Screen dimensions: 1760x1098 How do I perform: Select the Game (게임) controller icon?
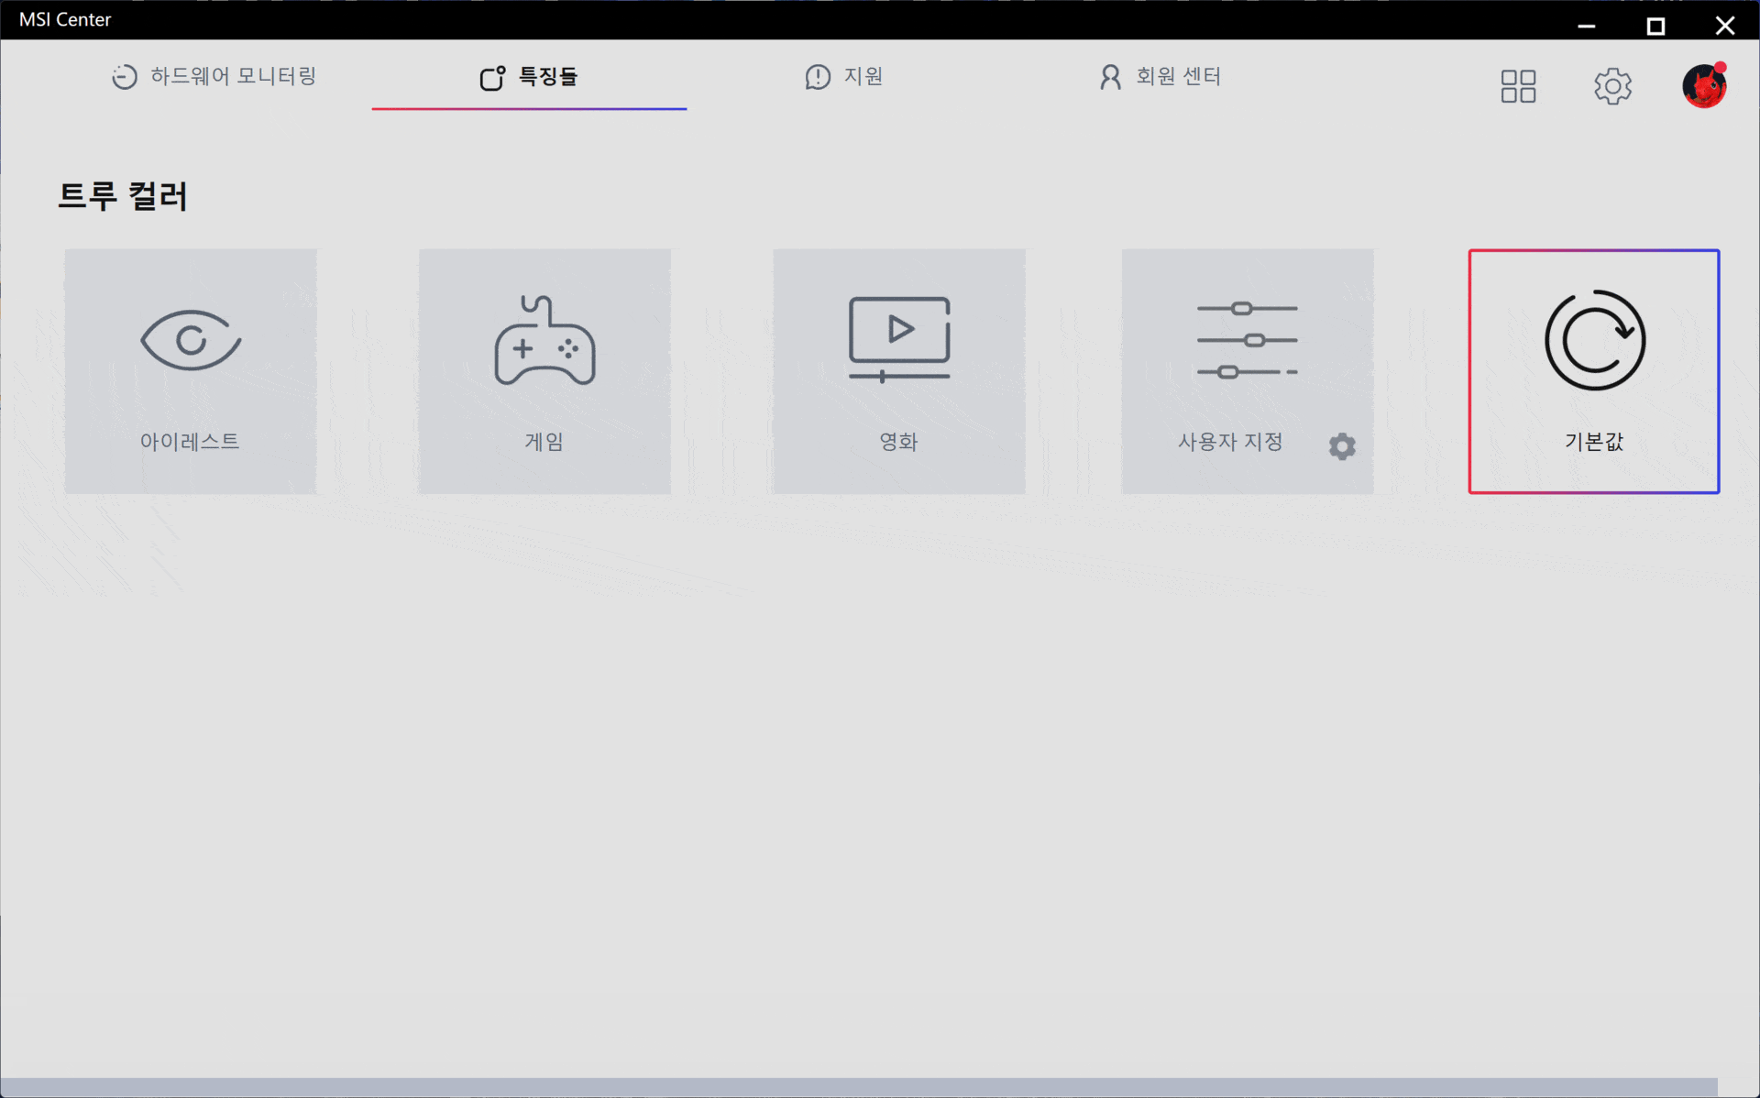pyautogui.click(x=544, y=340)
